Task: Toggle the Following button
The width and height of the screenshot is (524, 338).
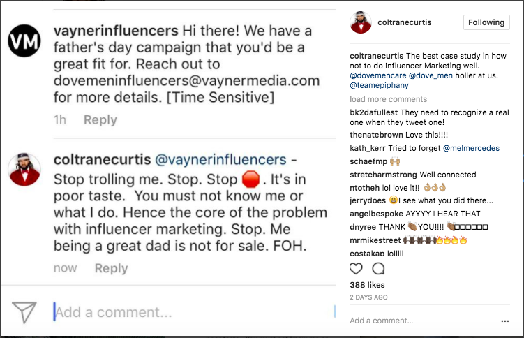Action: (x=486, y=22)
